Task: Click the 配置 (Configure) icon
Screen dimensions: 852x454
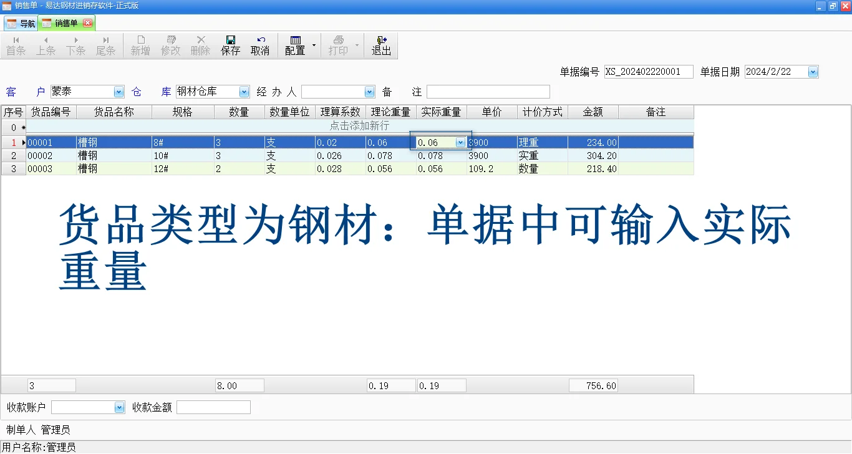Action: (x=295, y=44)
